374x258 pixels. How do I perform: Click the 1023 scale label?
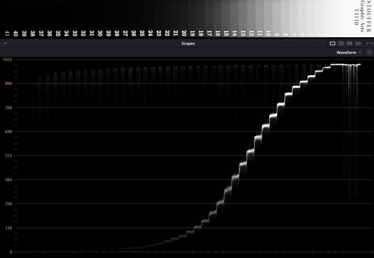(7, 59)
